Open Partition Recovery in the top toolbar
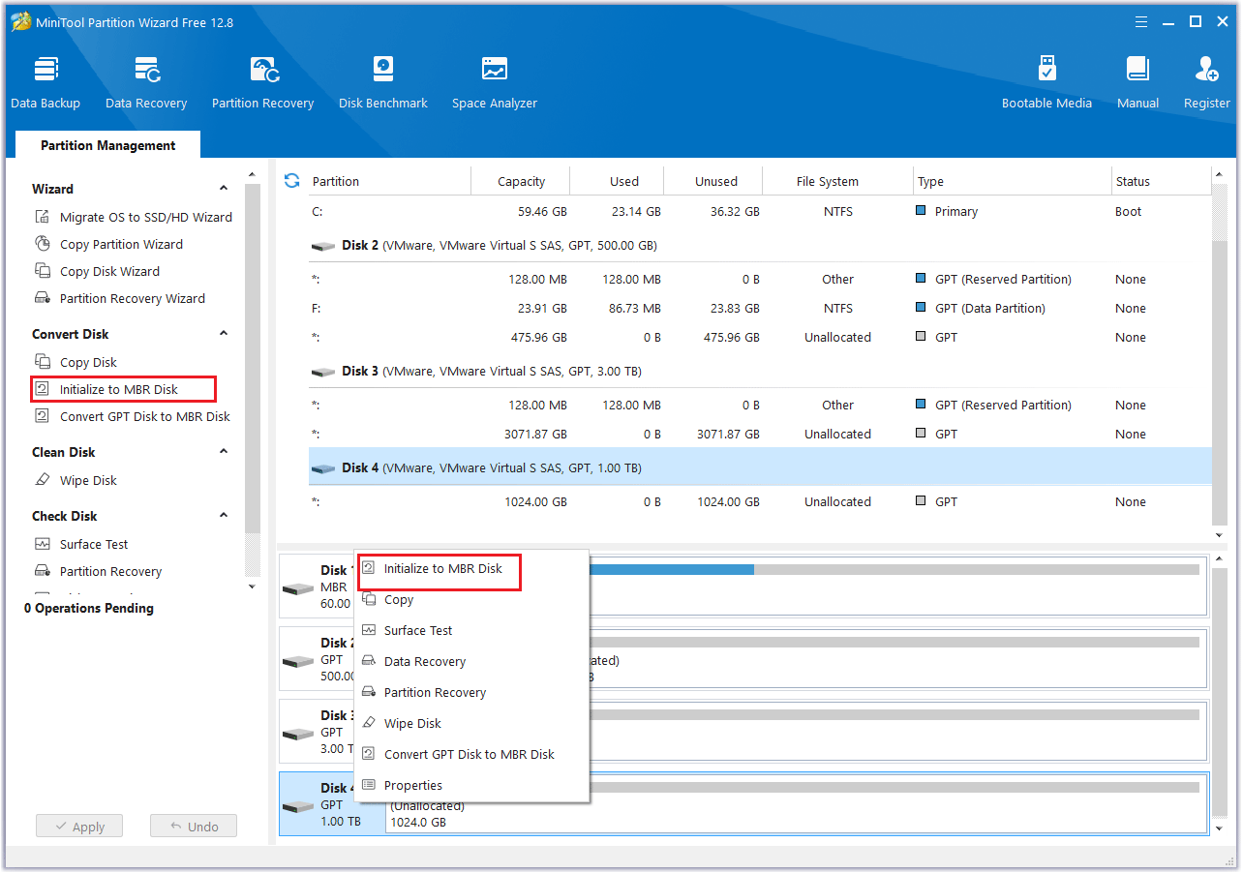 (x=263, y=82)
